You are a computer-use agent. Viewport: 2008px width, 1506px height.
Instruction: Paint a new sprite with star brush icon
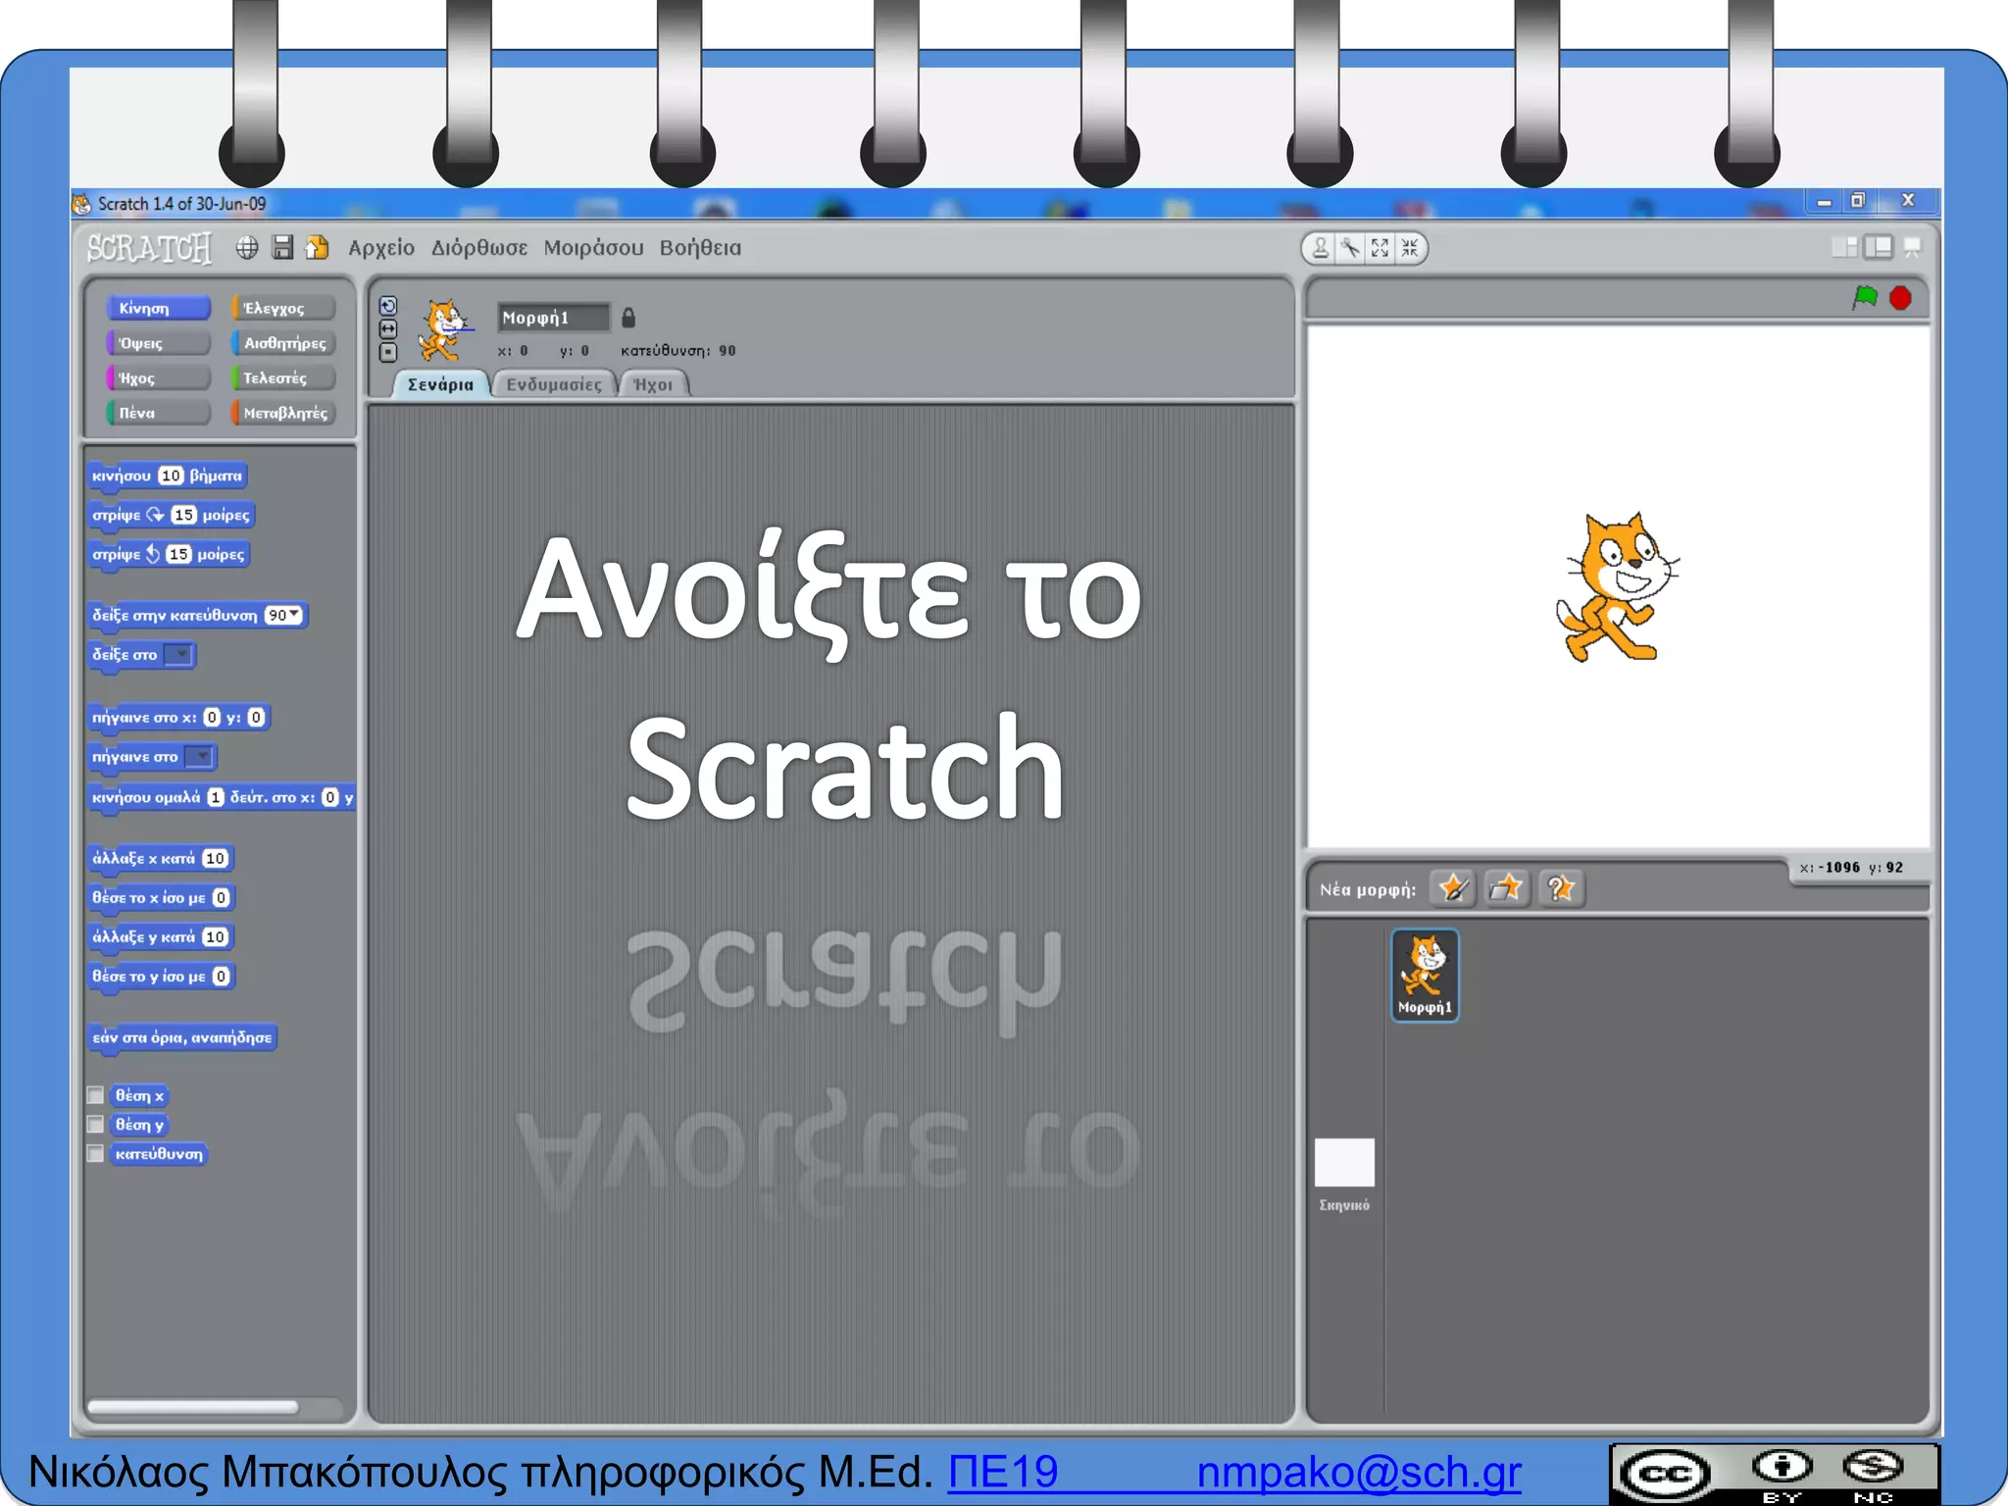1453,889
